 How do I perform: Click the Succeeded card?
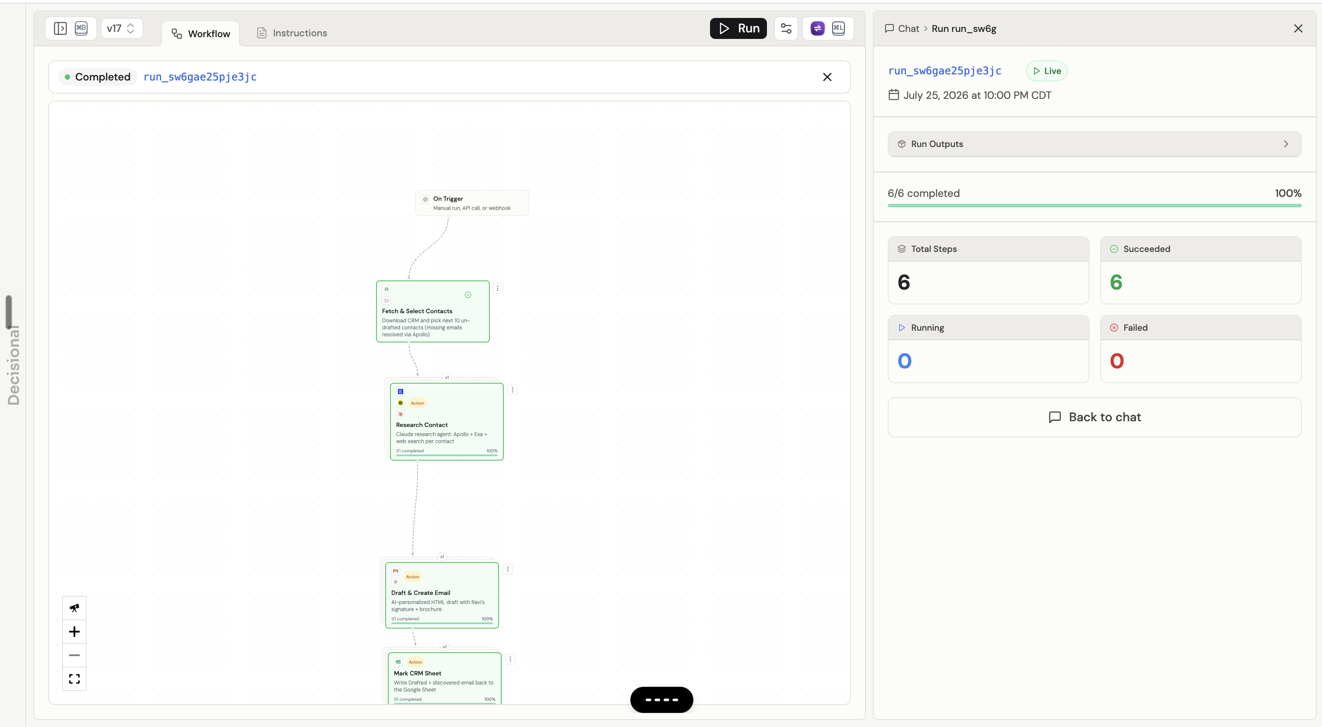tap(1201, 270)
